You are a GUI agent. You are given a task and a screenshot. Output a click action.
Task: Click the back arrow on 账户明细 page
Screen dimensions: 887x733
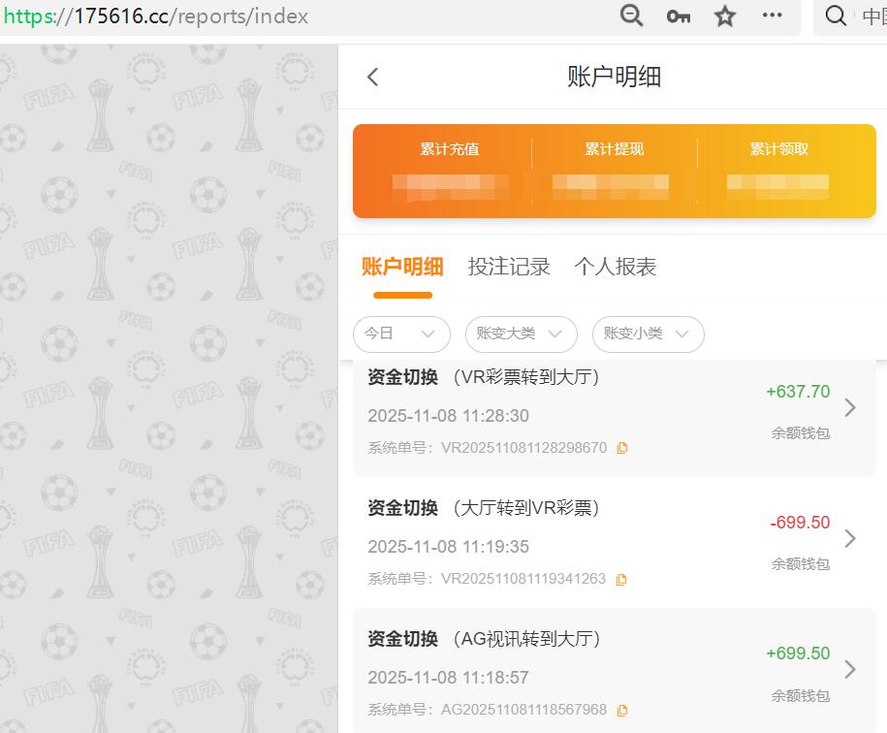coord(372,76)
